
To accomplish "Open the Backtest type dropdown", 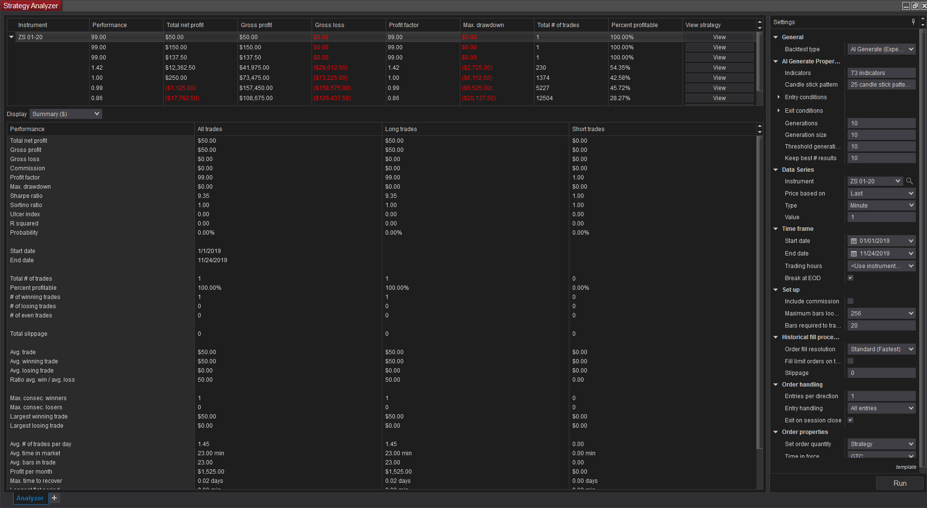I will pos(881,49).
